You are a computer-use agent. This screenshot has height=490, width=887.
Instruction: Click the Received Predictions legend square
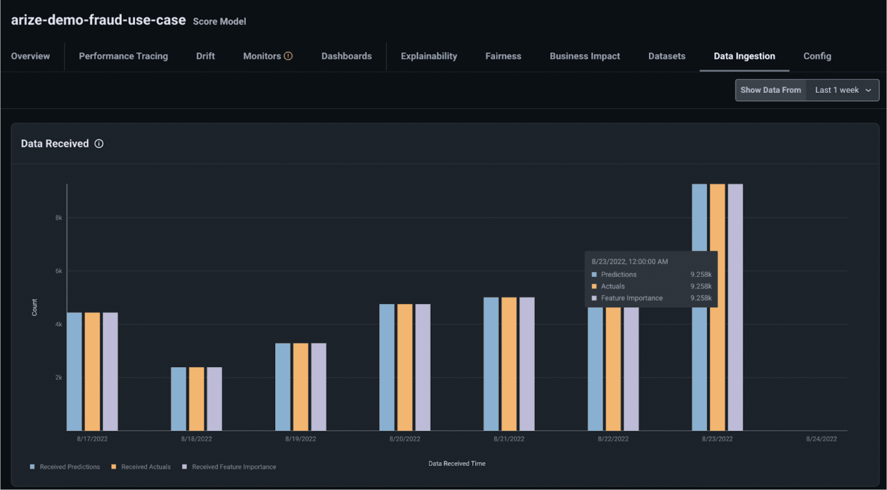click(32, 467)
